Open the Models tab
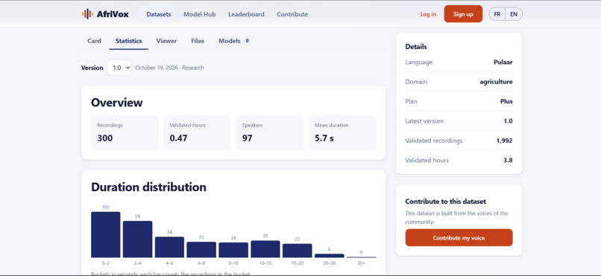This screenshot has width=601, height=276. pyautogui.click(x=234, y=41)
